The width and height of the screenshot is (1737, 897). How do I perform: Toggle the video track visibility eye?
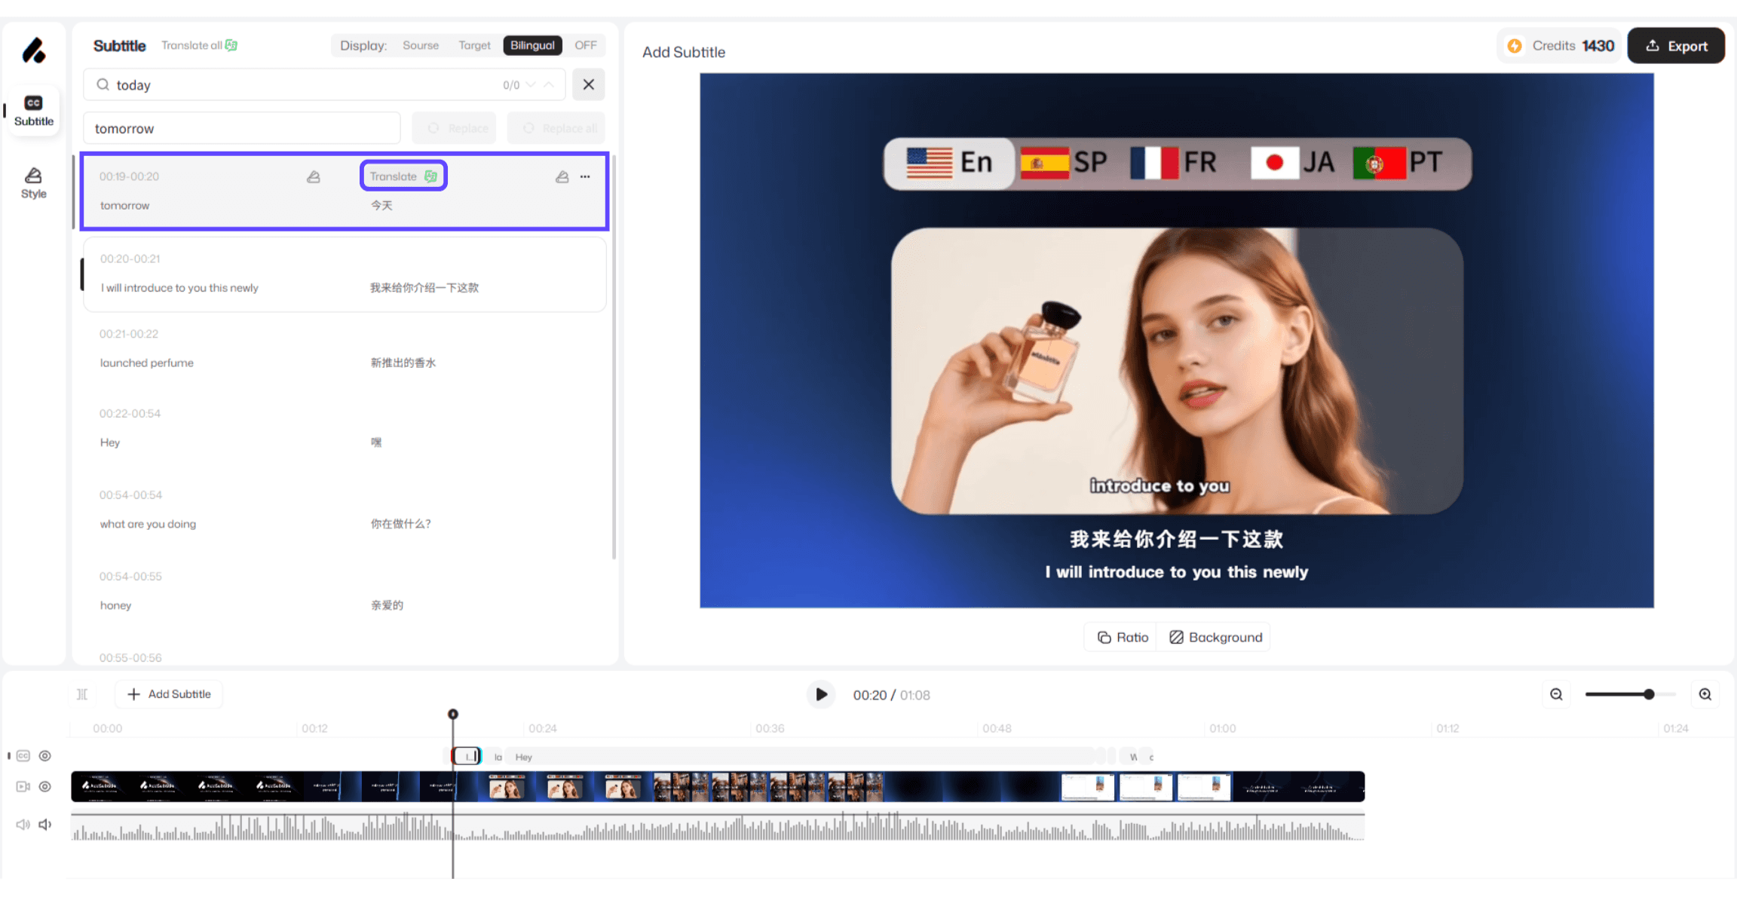[x=45, y=787]
